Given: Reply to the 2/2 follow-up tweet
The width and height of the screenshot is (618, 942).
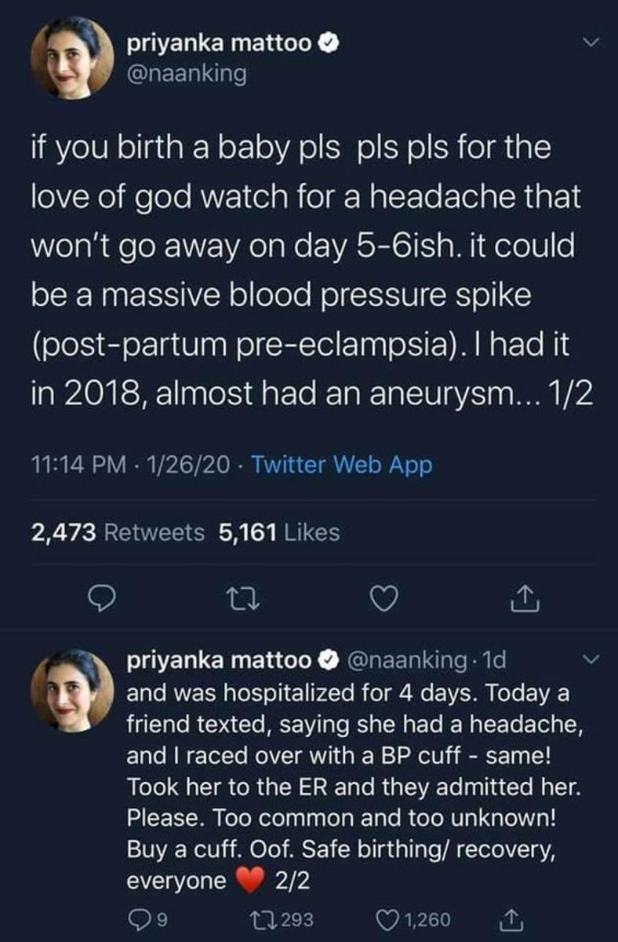Looking at the screenshot, I should pyautogui.click(x=139, y=918).
